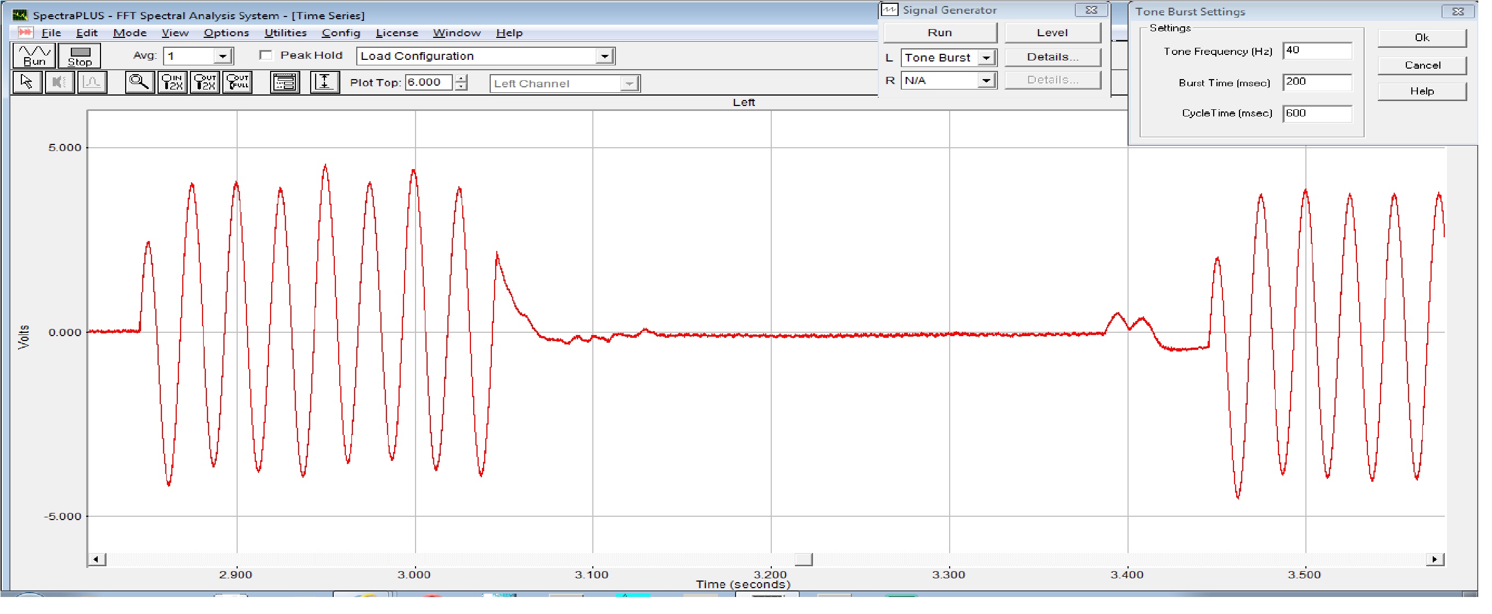Click the Run sine wave toolbar button

pyautogui.click(x=34, y=55)
